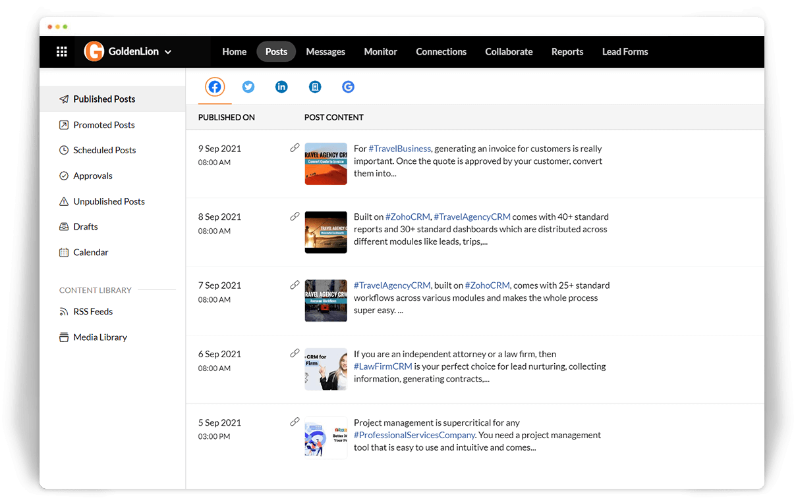Screen dimensions: 796x500
Task: Switch to the Google channel icon
Action: point(348,87)
